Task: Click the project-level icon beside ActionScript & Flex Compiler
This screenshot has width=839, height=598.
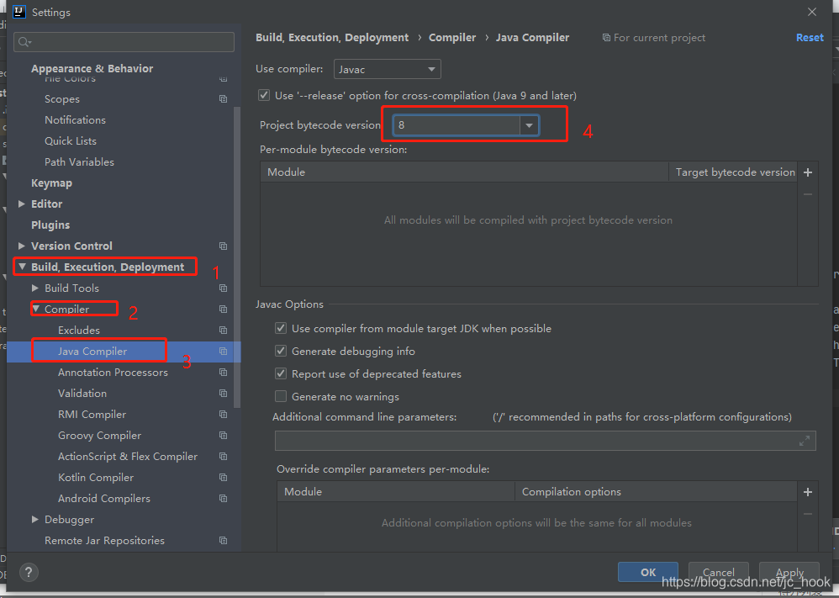Action: [x=223, y=456]
